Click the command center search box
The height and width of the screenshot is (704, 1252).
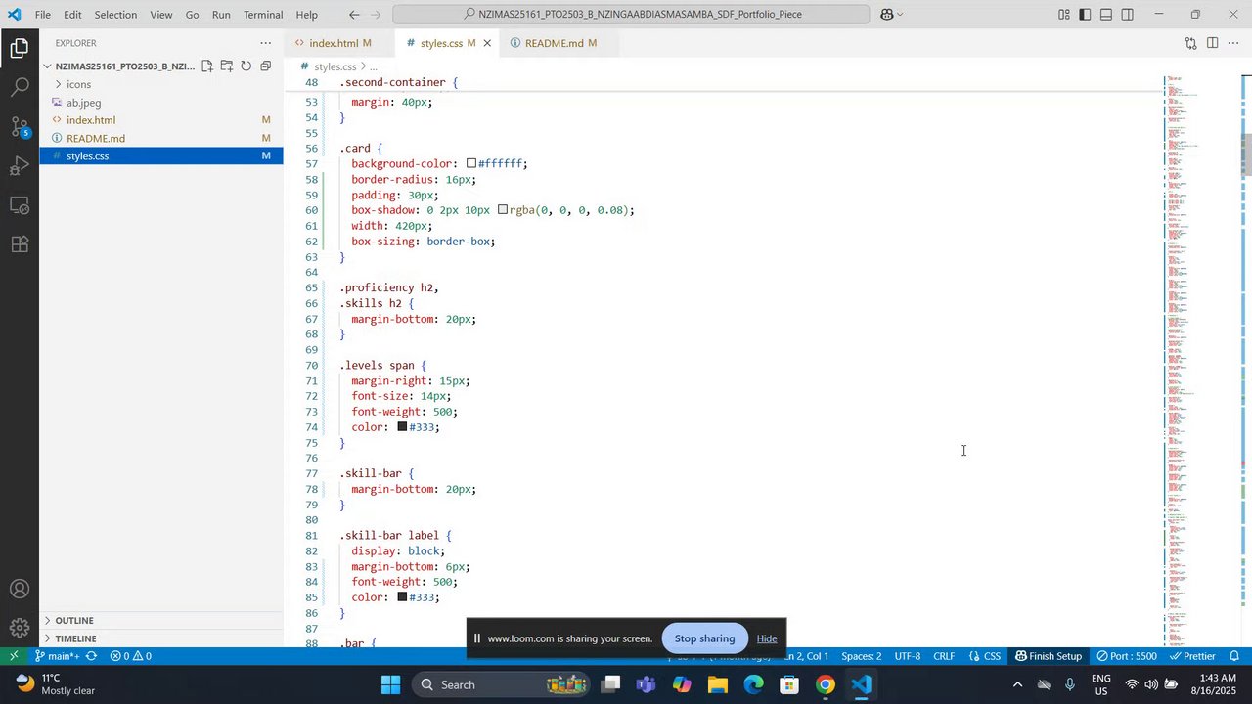[x=631, y=15]
